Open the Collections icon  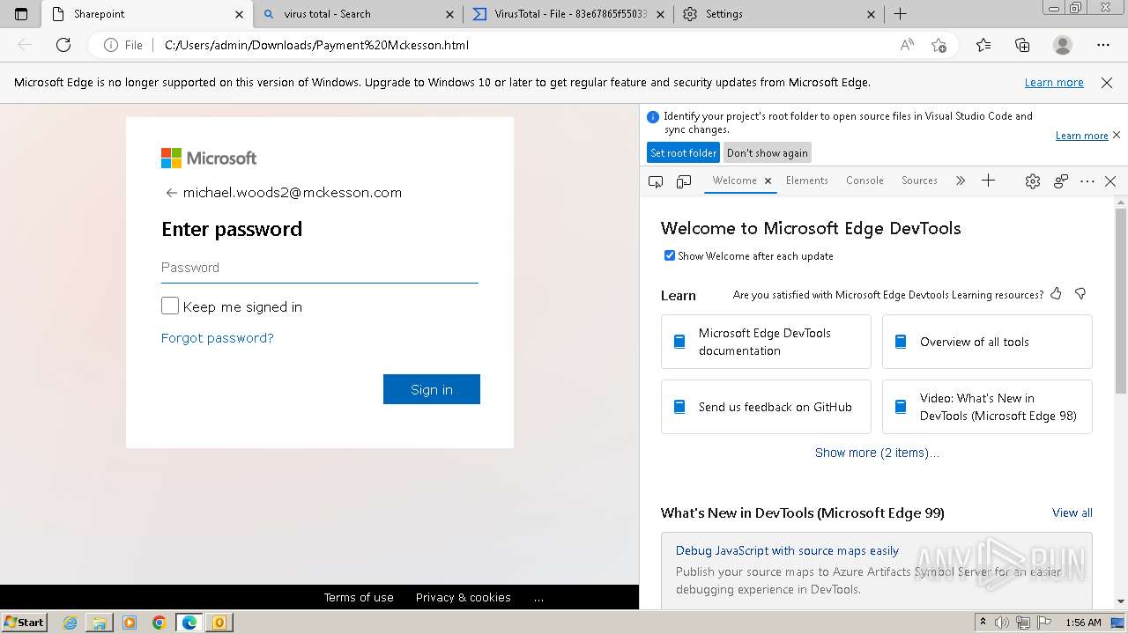(1022, 45)
